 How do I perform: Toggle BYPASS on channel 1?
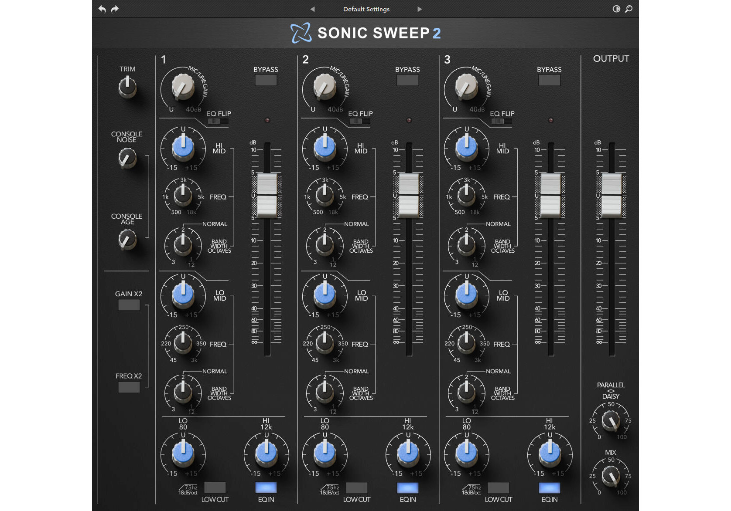[266, 80]
